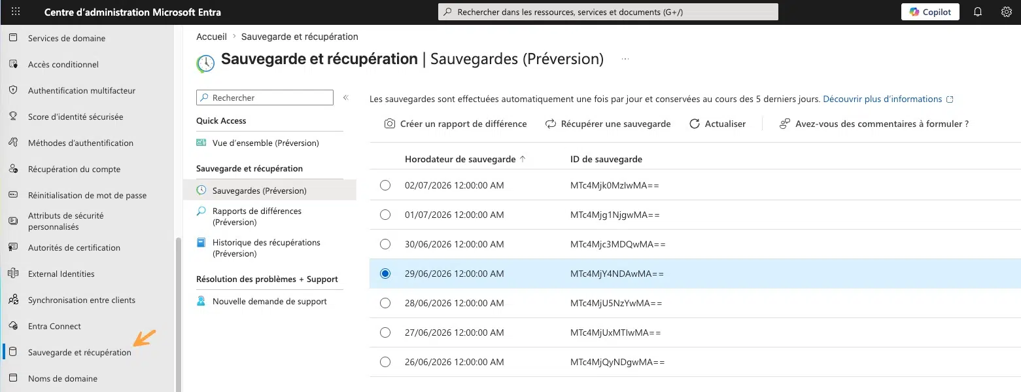This screenshot has height=392, width=1021.
Task: Open the app launcher waffle icon
Action: coord(16,12)
